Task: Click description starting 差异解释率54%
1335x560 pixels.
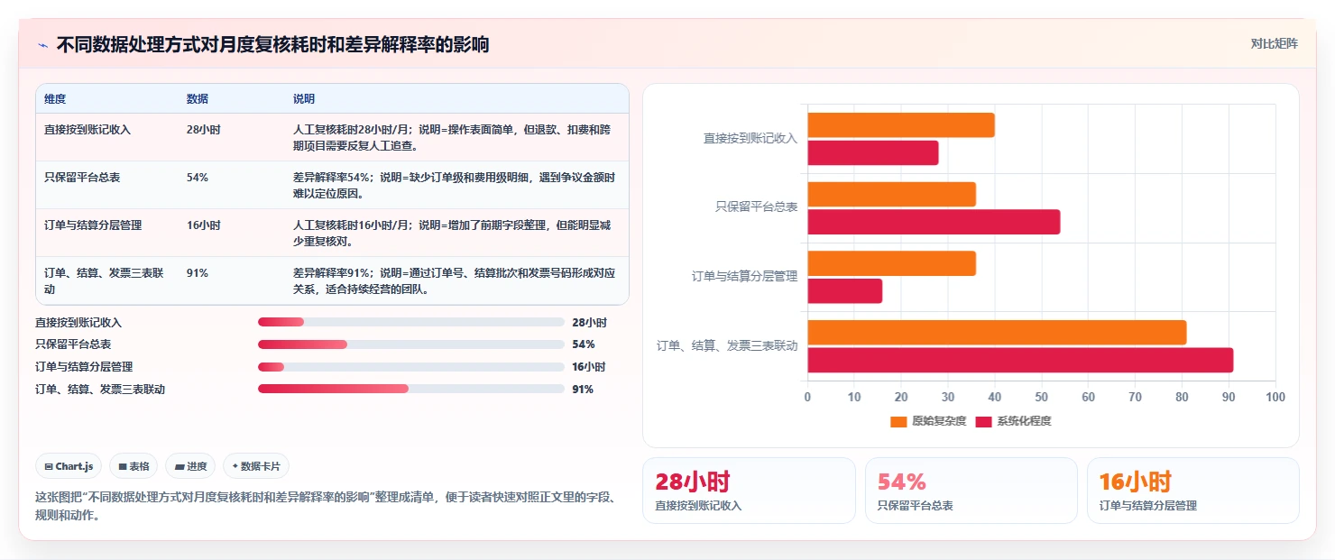Action: coord(454,185)
